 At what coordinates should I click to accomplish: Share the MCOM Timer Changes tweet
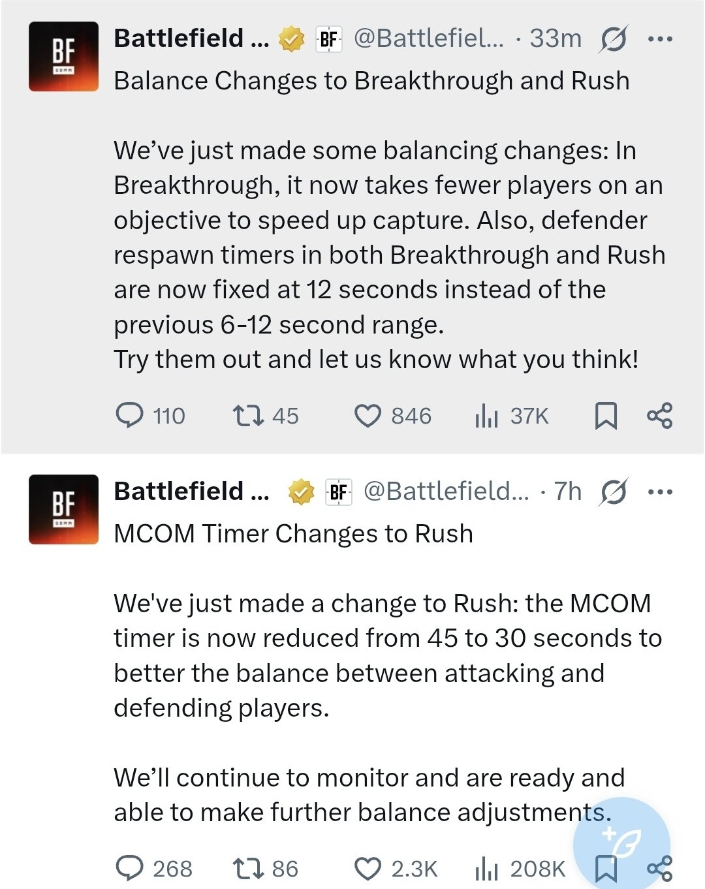pyautogui.click(x=659, y=868)
